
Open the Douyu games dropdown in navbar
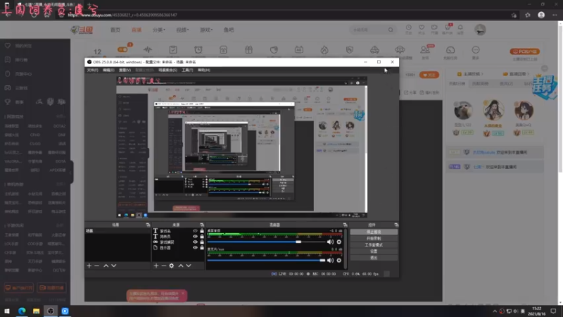click(206, 30)
